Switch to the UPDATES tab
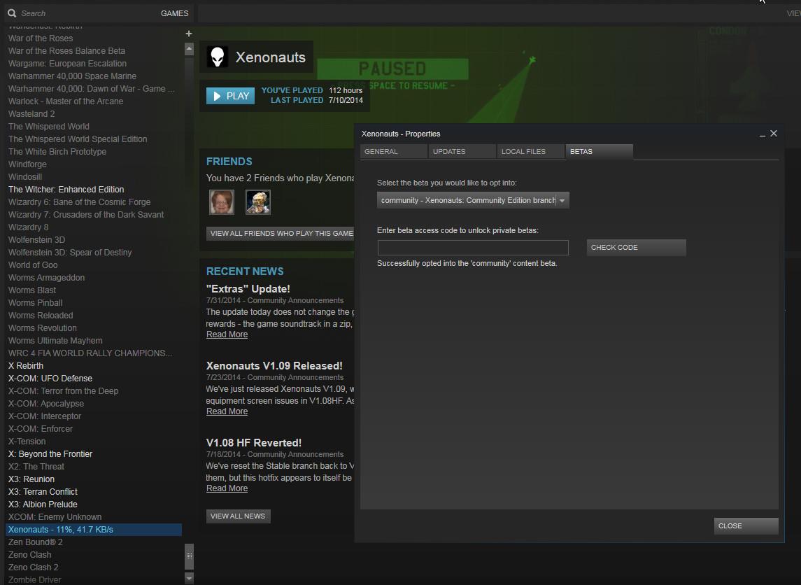Screen dimensions: 801x585 [x=462, y=152]
